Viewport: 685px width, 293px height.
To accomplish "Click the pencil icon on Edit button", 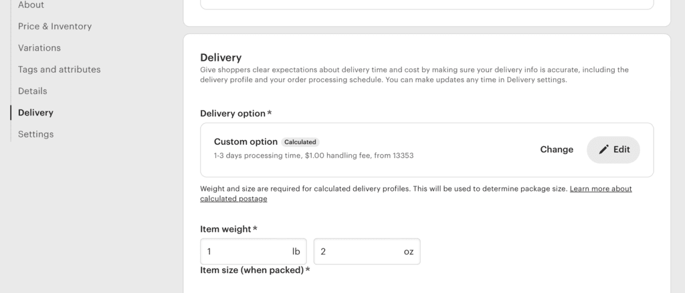I will [603, 150].
